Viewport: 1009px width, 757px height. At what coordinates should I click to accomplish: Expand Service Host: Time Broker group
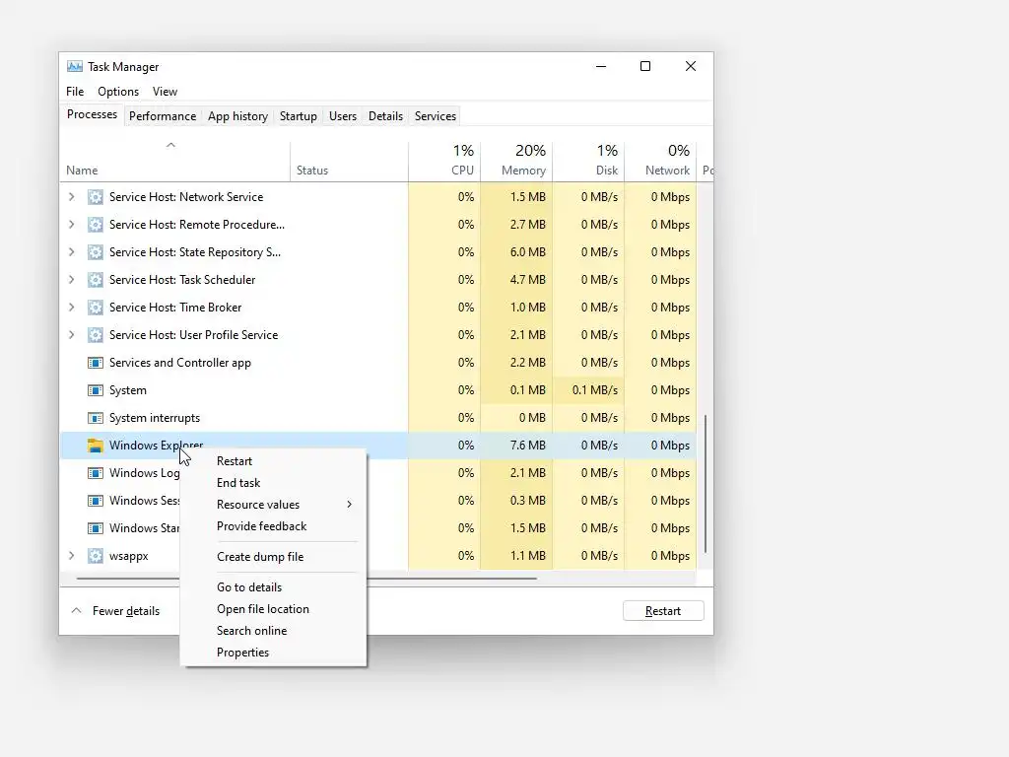71,308
